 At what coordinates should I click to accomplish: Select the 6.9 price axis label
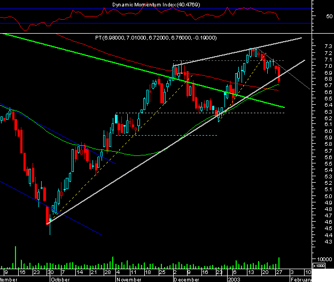click(328, 73)
